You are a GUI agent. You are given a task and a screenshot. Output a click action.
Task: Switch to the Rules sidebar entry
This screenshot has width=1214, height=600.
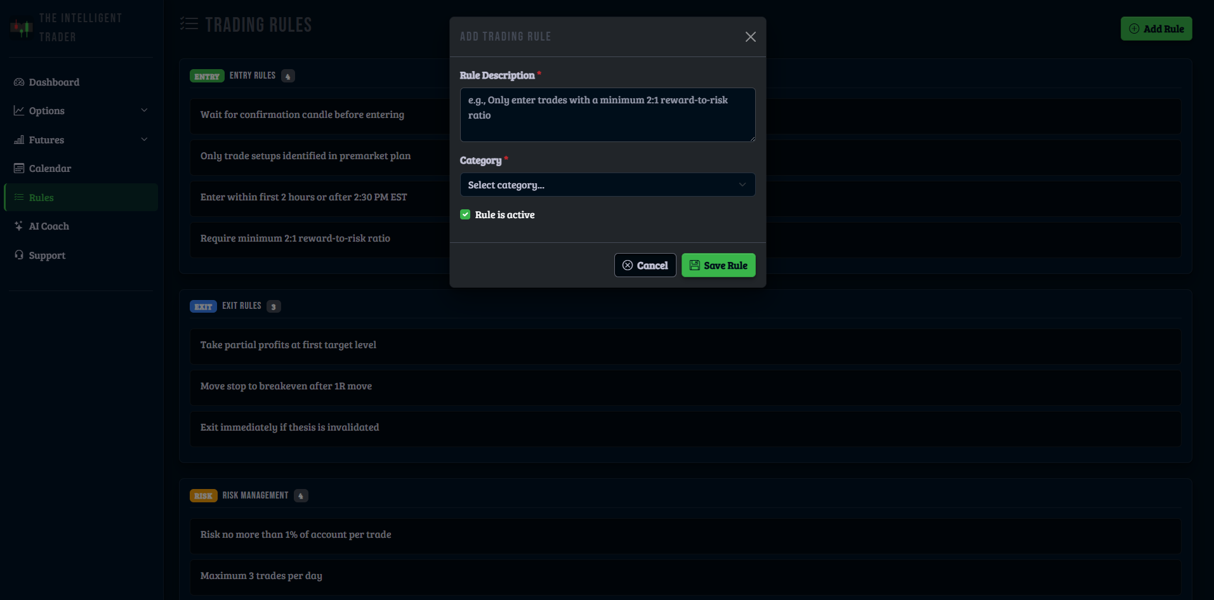pos(42,197)
